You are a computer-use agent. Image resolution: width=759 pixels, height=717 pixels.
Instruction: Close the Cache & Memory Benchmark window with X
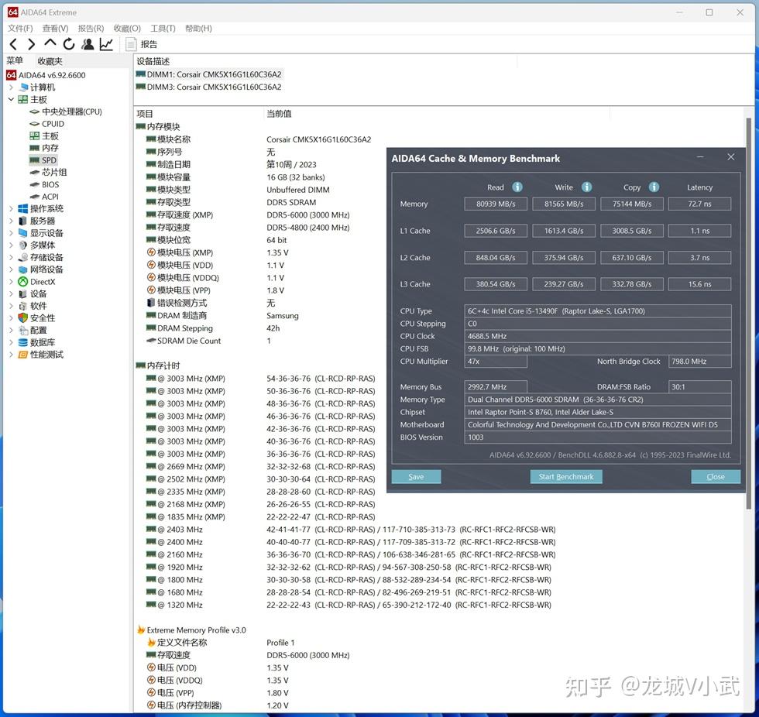[731, 157]
